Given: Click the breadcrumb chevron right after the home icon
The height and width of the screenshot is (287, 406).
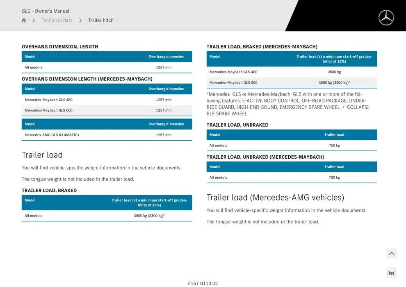Looking at the screenshot, I should [34, 20].
